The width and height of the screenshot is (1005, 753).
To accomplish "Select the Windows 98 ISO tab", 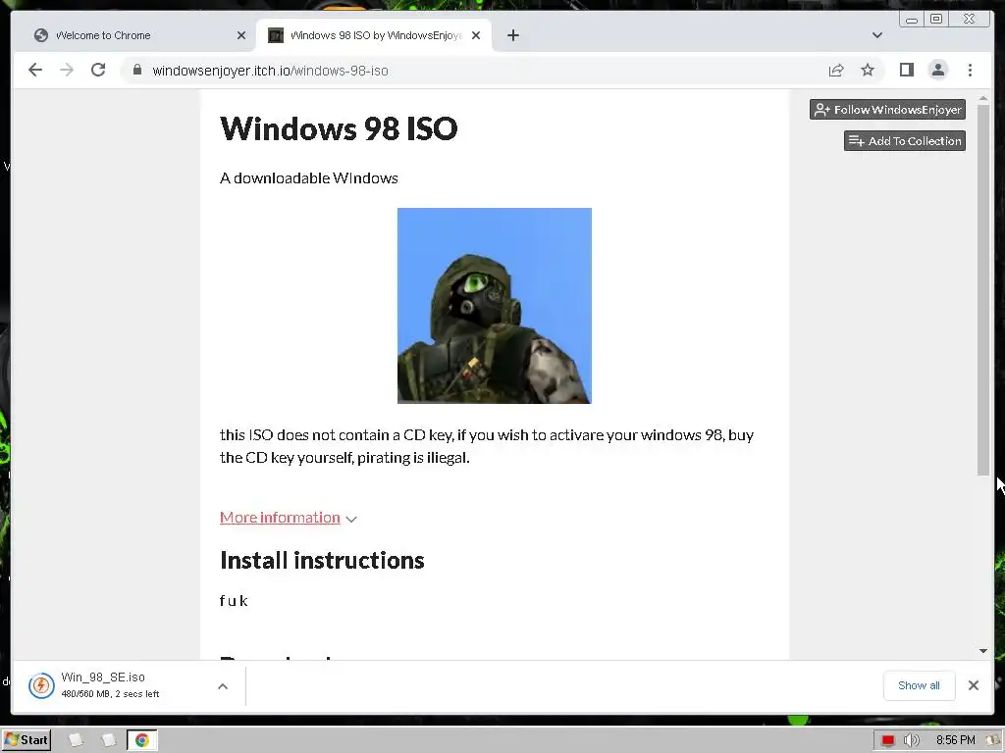I will (375, 35).
